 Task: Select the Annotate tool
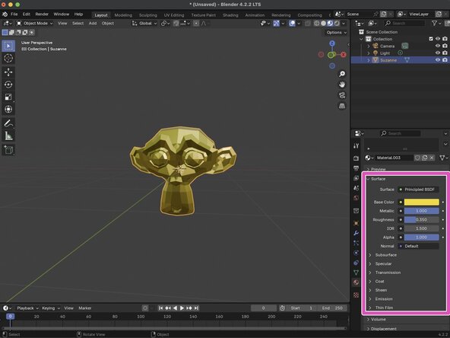[8, 123]
